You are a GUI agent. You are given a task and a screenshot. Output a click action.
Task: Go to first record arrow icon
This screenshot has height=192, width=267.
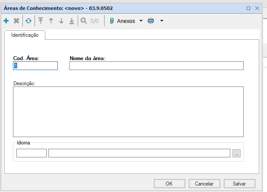click(x=41, y=21)
